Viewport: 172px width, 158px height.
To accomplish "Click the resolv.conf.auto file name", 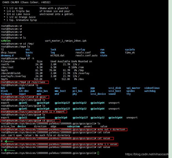I will pyautogui.click(x=87, y=56).
